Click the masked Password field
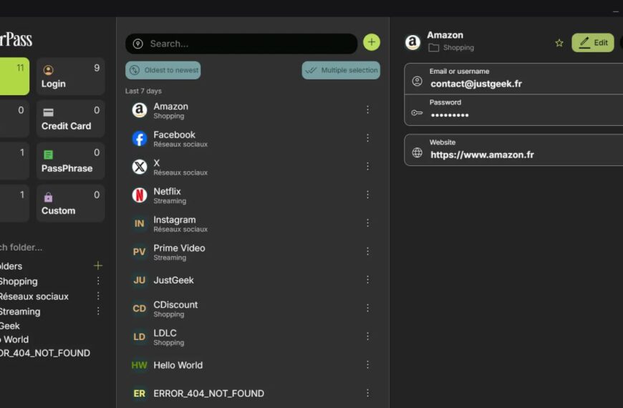623x408 pixels. click(513, 110)
